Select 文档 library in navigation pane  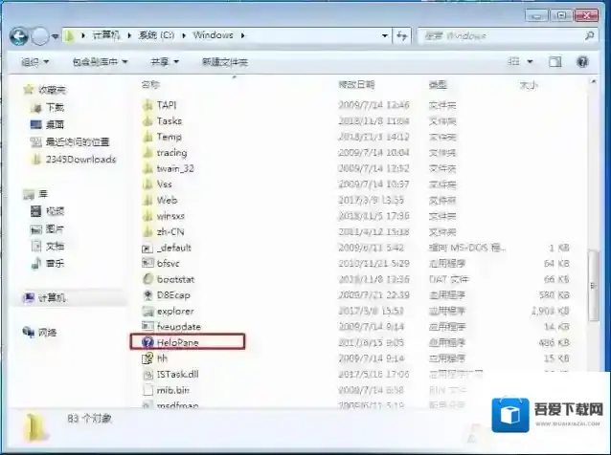coord(55,246)
